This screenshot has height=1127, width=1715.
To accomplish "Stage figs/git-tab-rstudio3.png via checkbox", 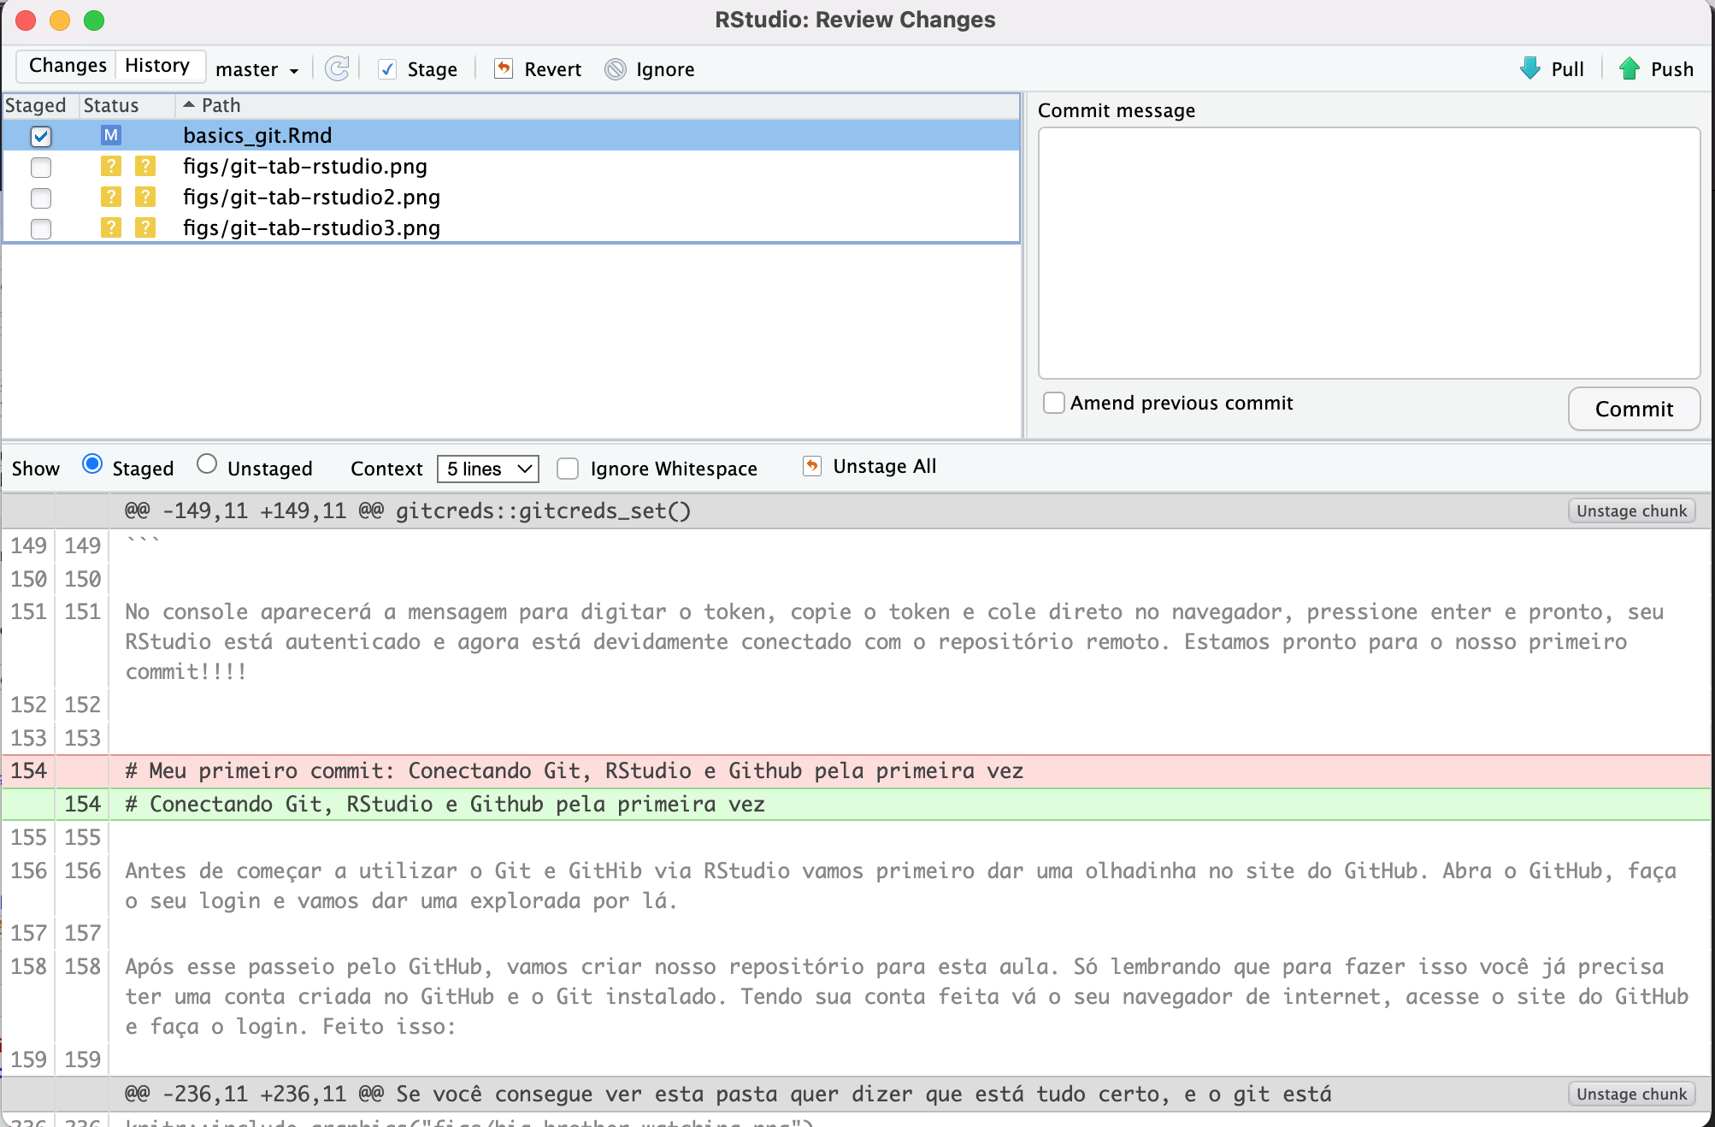I will [x=41, y=228].
